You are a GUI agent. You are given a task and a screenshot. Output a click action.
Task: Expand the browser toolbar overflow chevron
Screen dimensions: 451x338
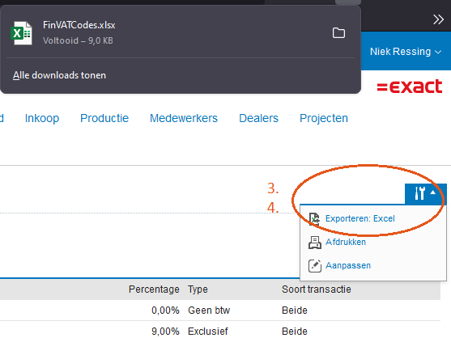click(438, 19)
